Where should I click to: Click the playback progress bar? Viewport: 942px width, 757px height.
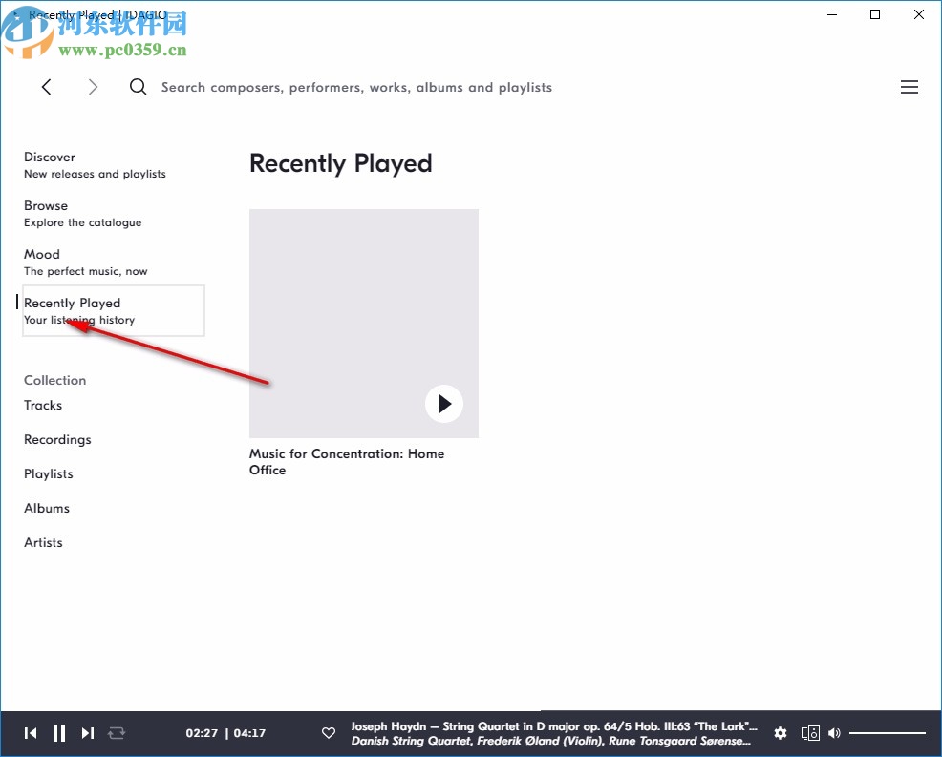[x=471, y=711]
